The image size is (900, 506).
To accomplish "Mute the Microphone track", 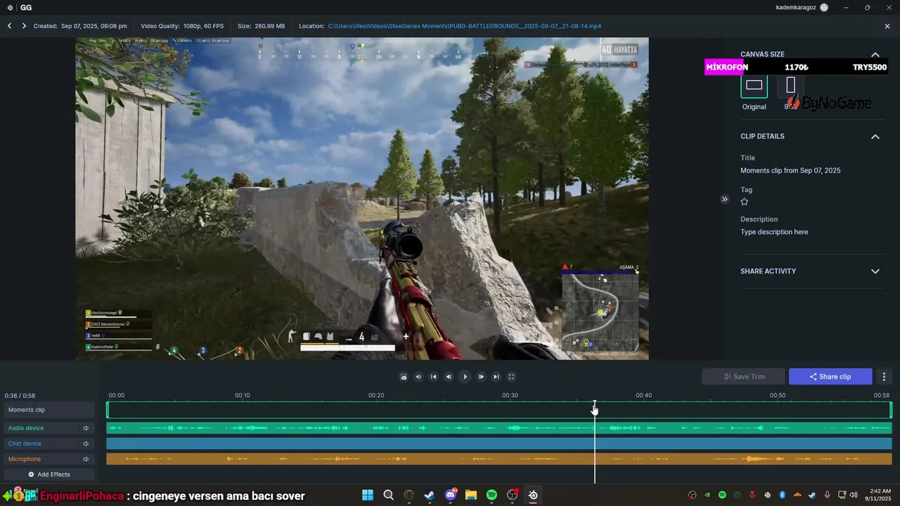I will pyautogui.click(x=86, y=459).
